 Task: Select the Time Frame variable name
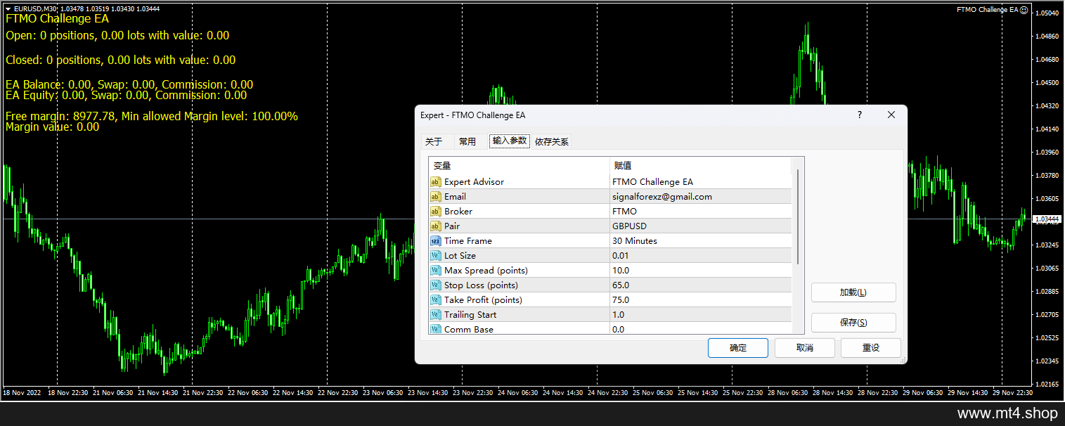coord(468,241)
